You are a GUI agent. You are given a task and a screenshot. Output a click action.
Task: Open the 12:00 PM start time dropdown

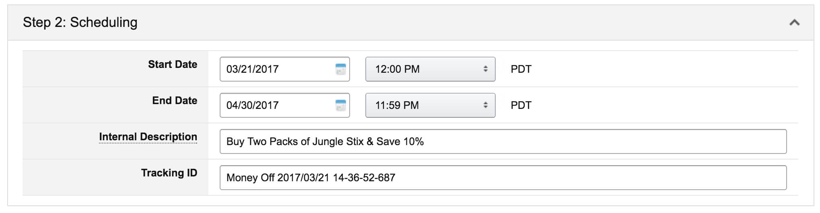pos(430,69)
